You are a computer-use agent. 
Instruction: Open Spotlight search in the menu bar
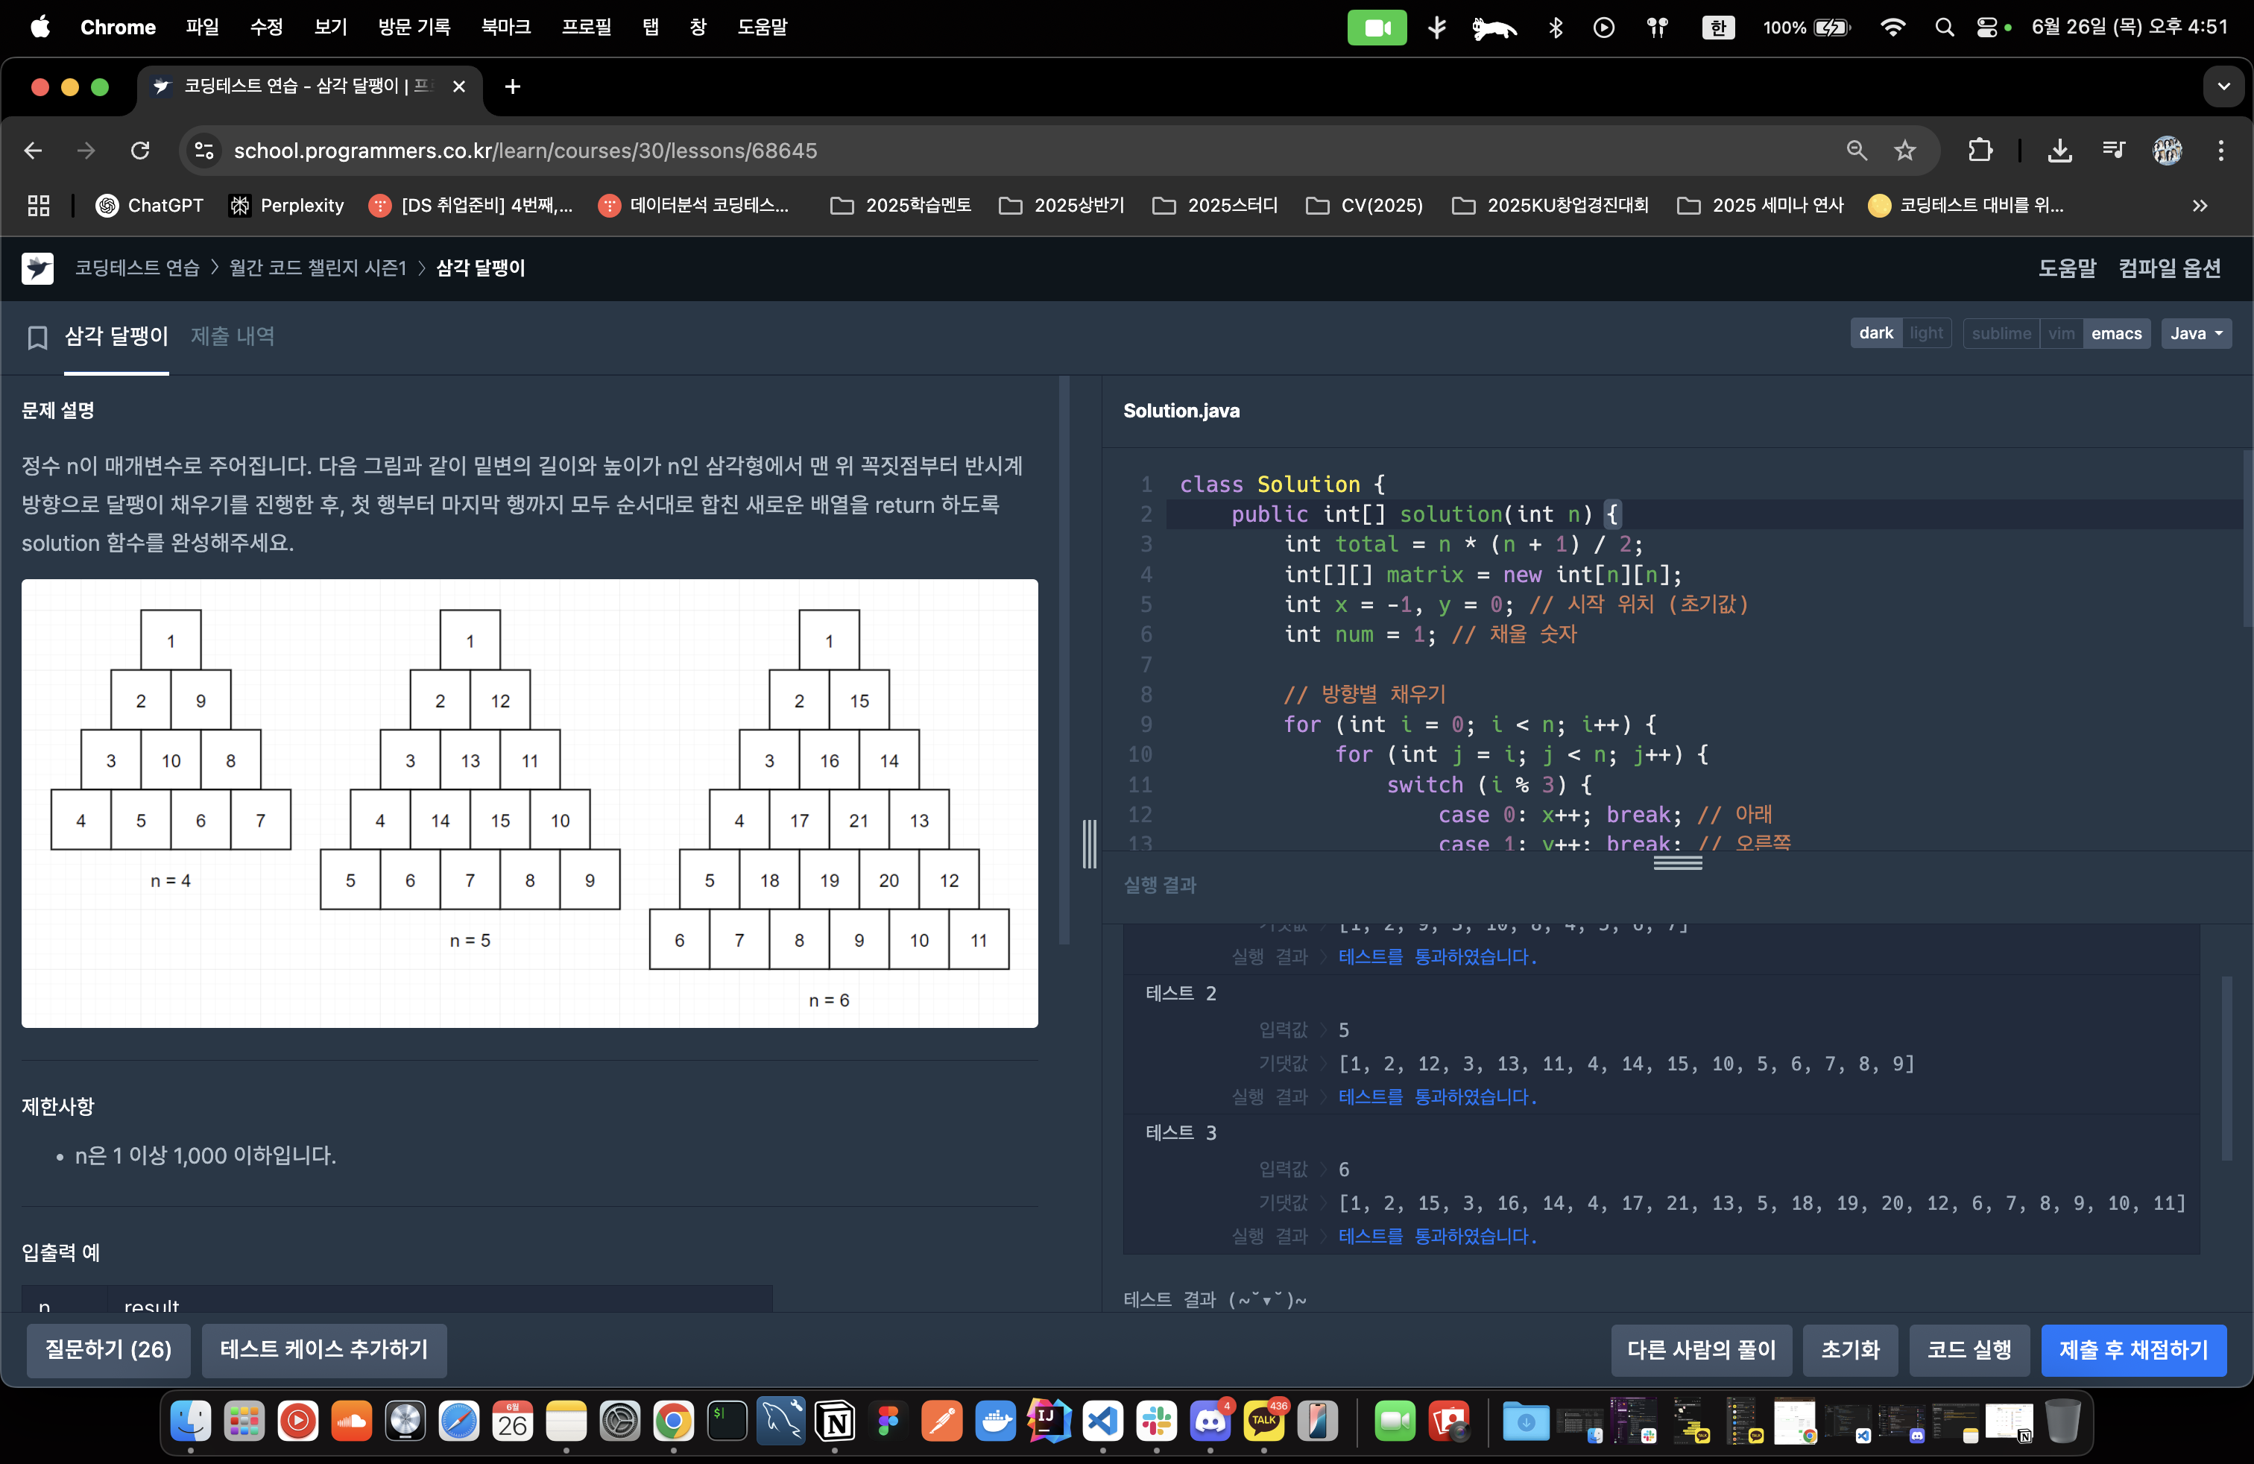pos(1945,28)
